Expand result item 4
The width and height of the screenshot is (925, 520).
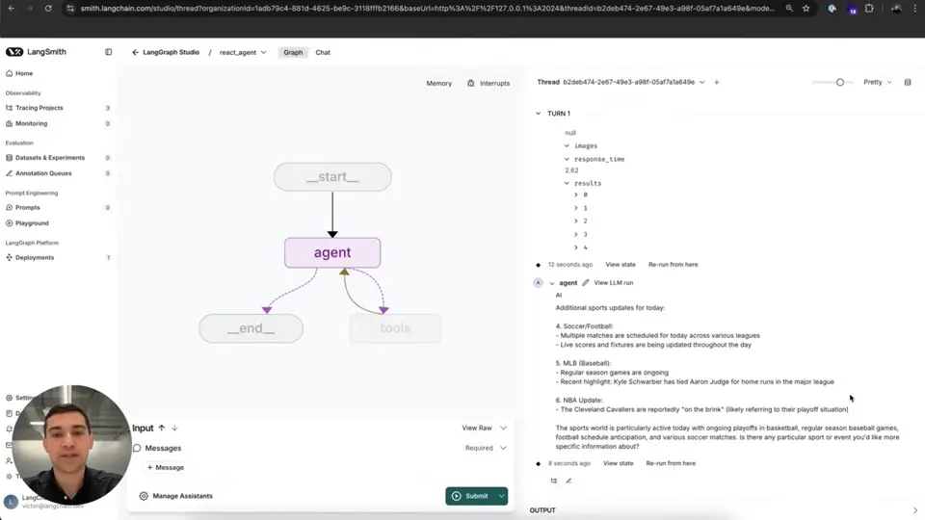coord(576,247)
